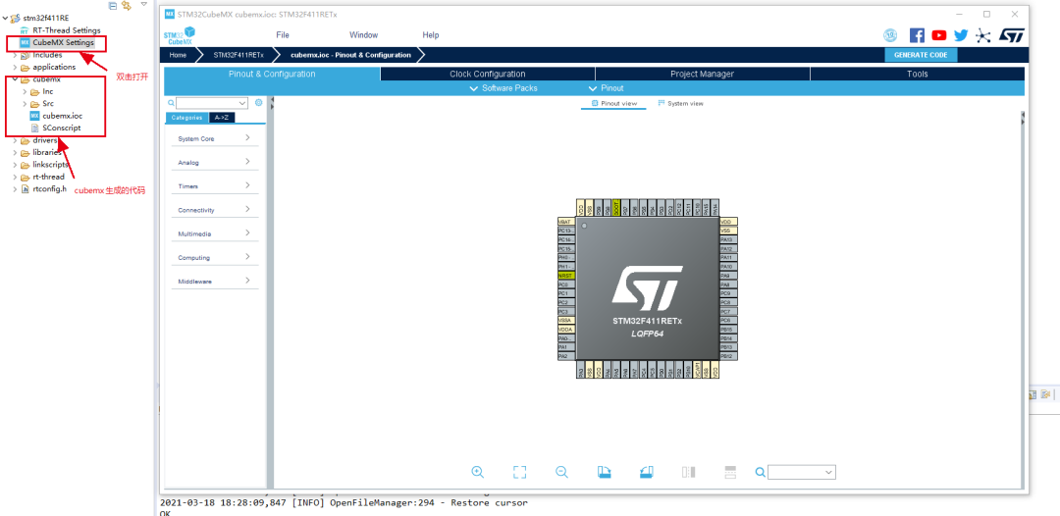The width and height of the screenshot is (1060, 516).
Task: Switch to System view
Action: coord(680,103)
